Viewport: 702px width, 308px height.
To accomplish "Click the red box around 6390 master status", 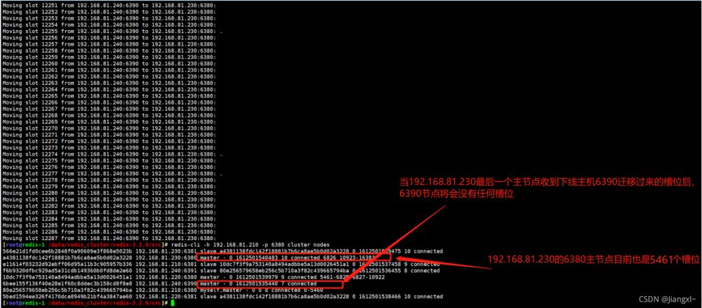I will tap(270, 284).
